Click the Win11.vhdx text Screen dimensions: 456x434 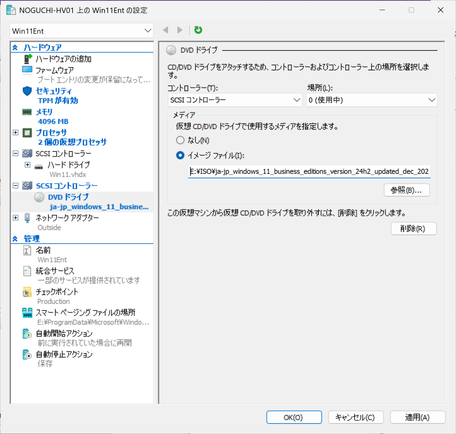tap(68, 175)
